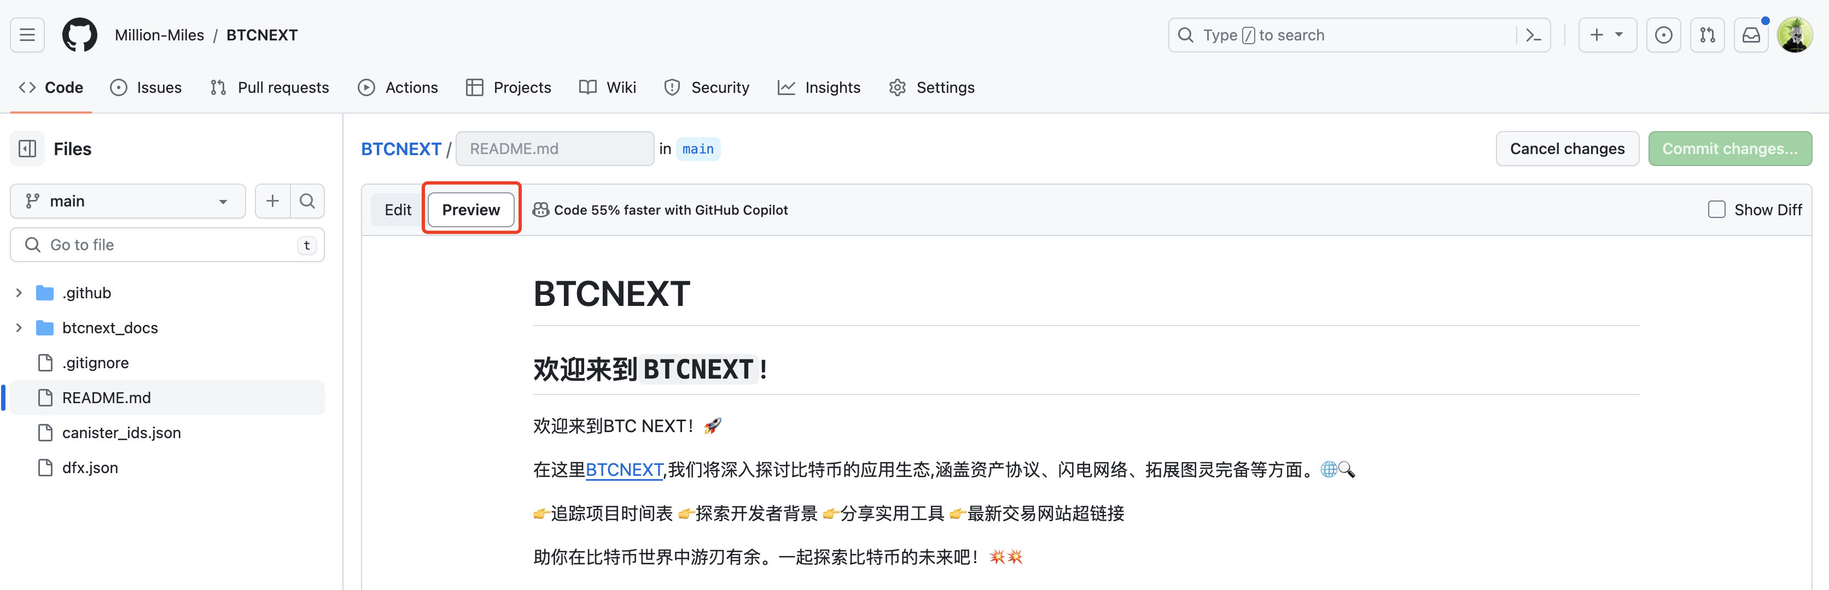Open the create new plus menu
The image size is (1829, 590).
(1607, 35)
